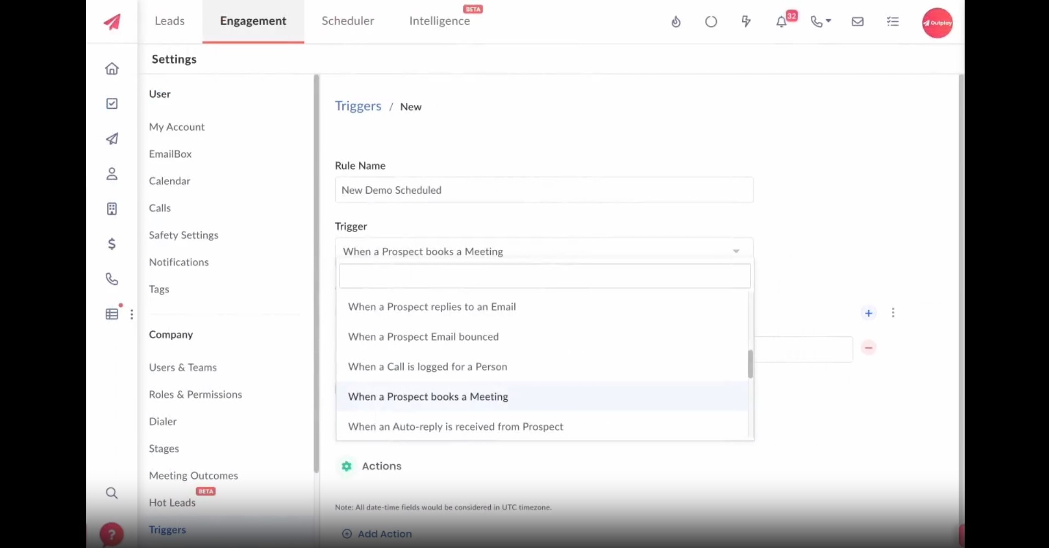Open the paper plane sequences sidebar icon

click(x=112, y=139)
